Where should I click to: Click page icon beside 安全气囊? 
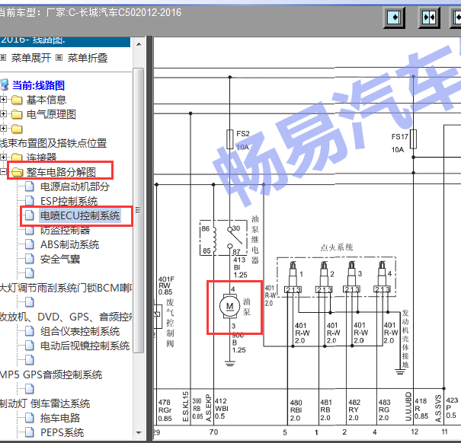coord(29,259)
